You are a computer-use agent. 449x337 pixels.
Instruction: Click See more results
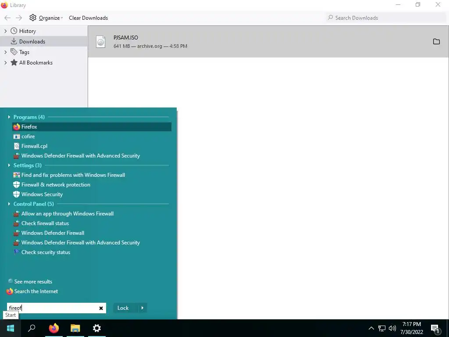[x=33, y=282]
